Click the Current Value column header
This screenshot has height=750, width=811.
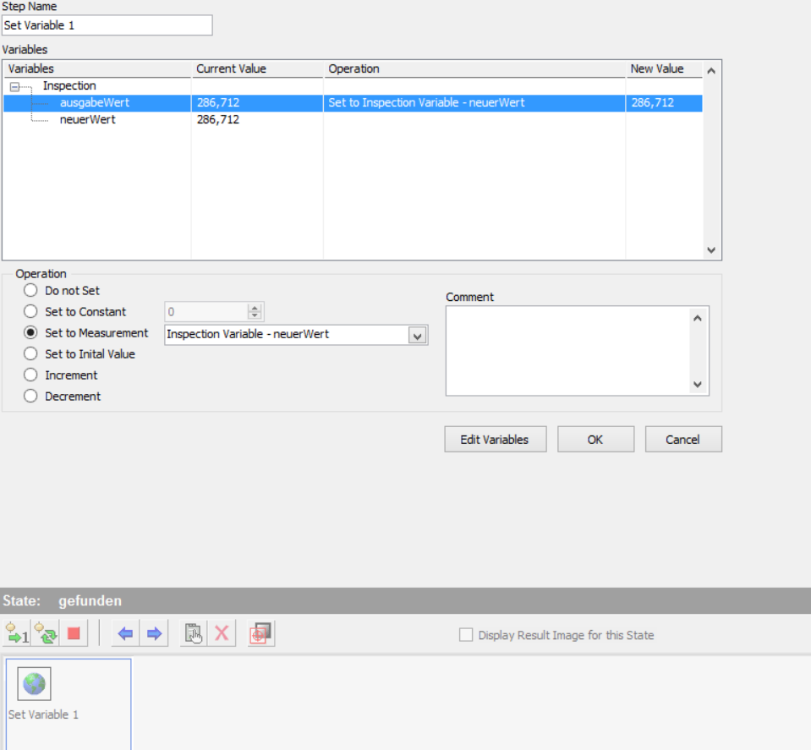[x=258, y=68]
